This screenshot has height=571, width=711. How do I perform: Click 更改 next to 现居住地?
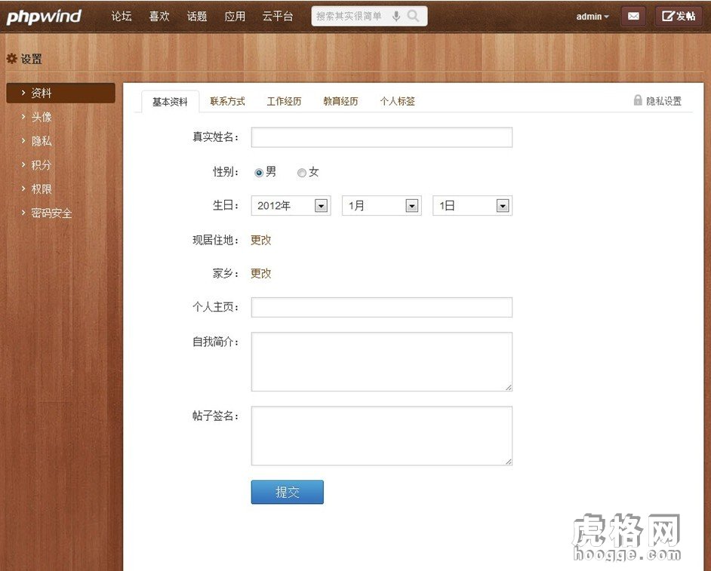pos(260,240)
